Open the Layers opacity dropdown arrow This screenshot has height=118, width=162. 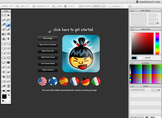[x=159, y=90]
